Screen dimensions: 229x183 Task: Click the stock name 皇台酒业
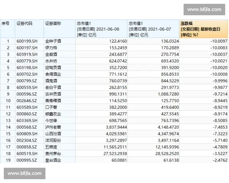(x=53, y=160)
